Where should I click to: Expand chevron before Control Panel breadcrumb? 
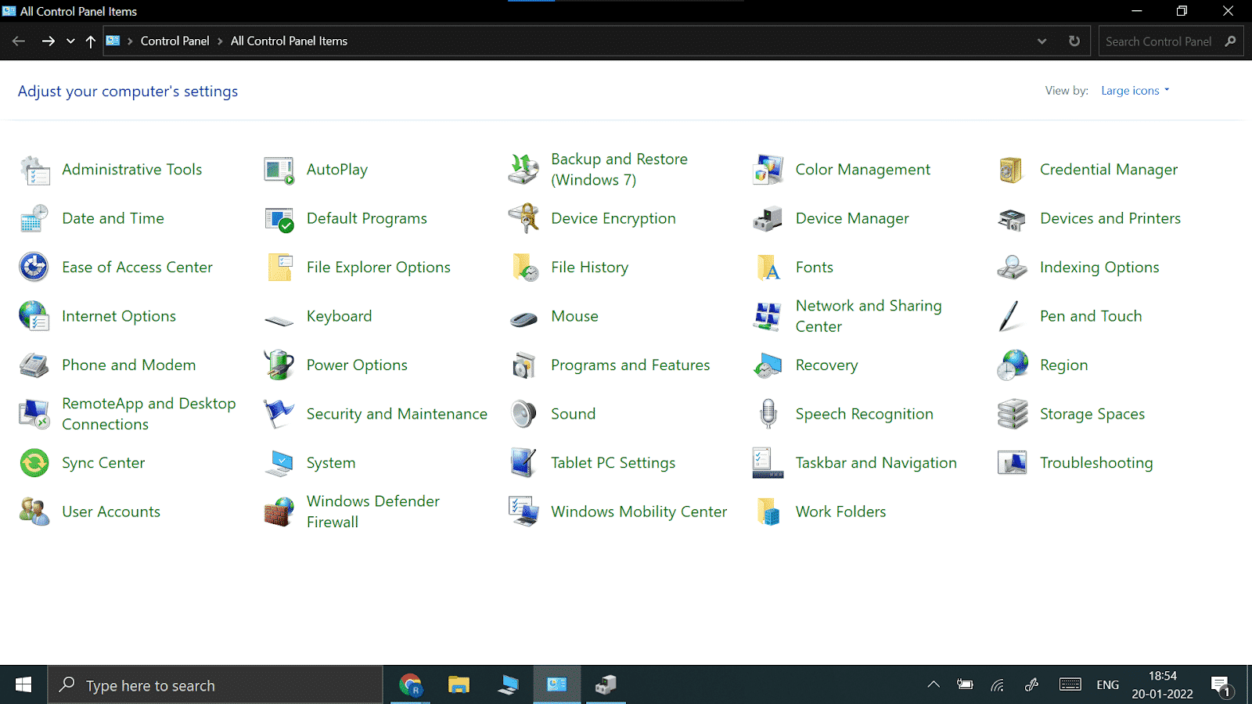coord(130,41)
